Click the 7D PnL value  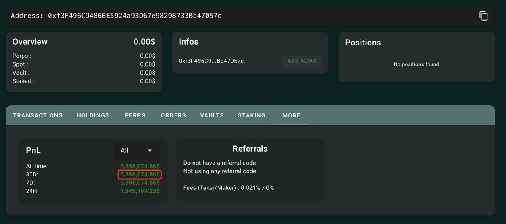(x=140, y=183)
